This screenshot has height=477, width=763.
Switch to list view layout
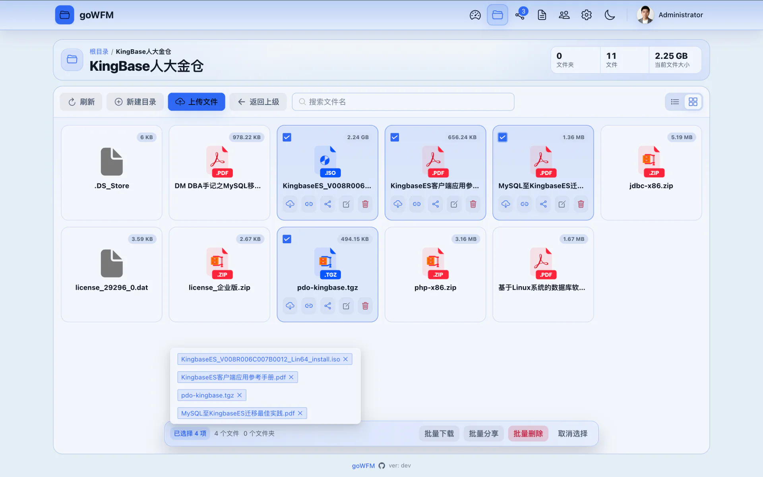[x=675, y=102]
